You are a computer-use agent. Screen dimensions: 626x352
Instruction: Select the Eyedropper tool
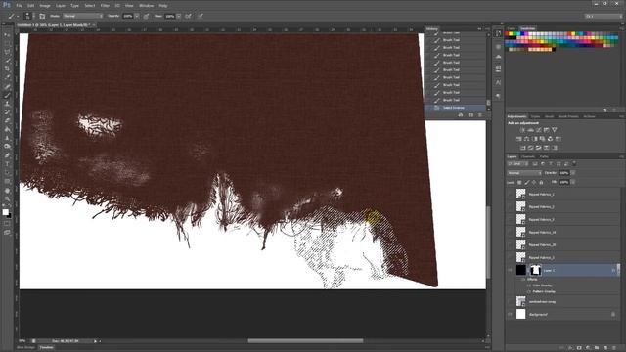[x=7, y=77]
